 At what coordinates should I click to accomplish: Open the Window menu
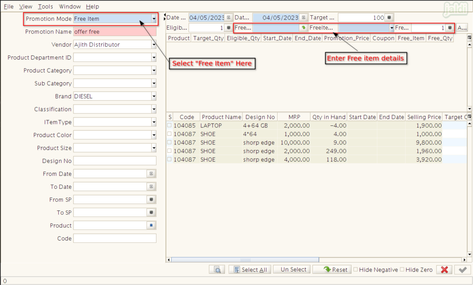[70, 6]
